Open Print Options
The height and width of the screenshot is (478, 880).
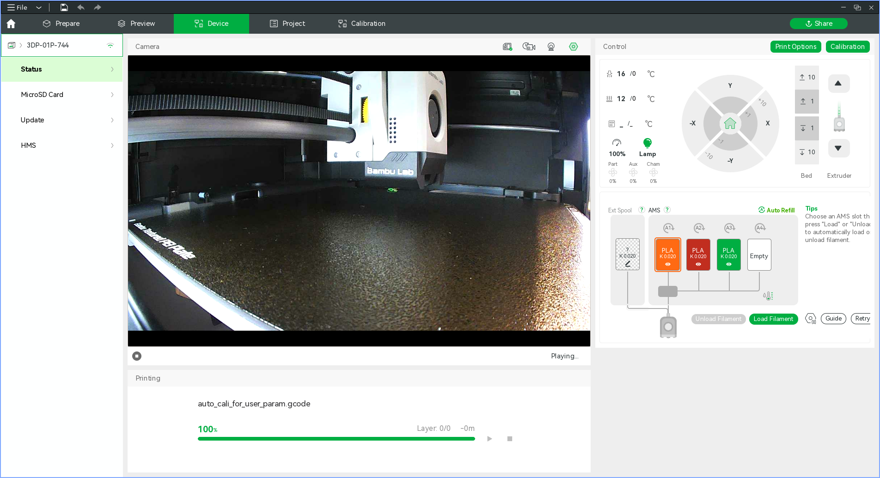tap(796, 47)
